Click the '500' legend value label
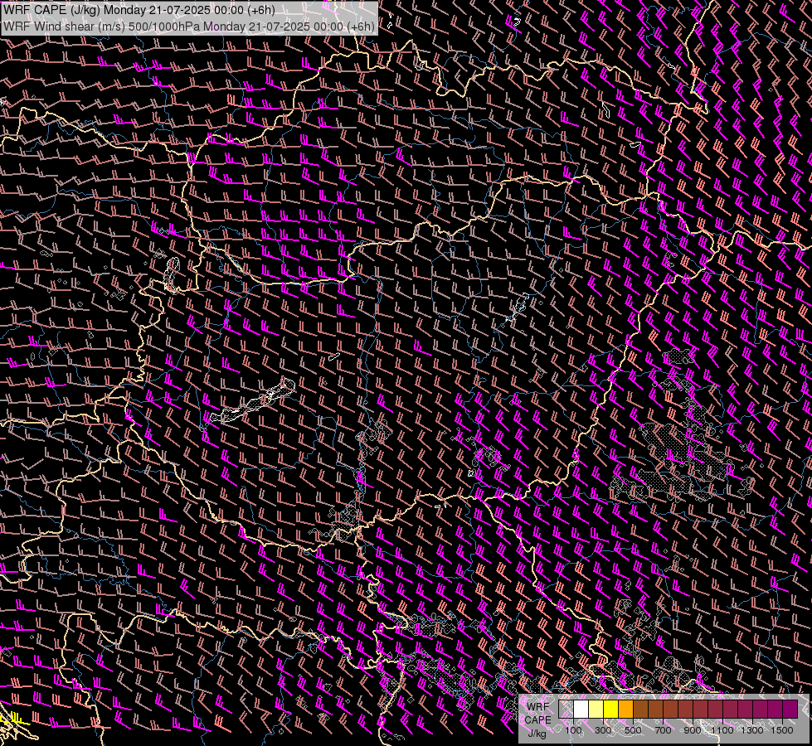 (x=633, y=730)
